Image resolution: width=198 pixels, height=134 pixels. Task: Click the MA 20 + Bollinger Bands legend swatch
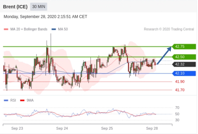pyautogui.click(x=6, y=29)
